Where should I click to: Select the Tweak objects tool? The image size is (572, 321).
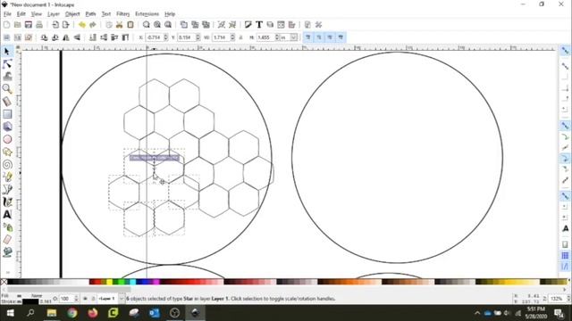(x=7, y=77)
